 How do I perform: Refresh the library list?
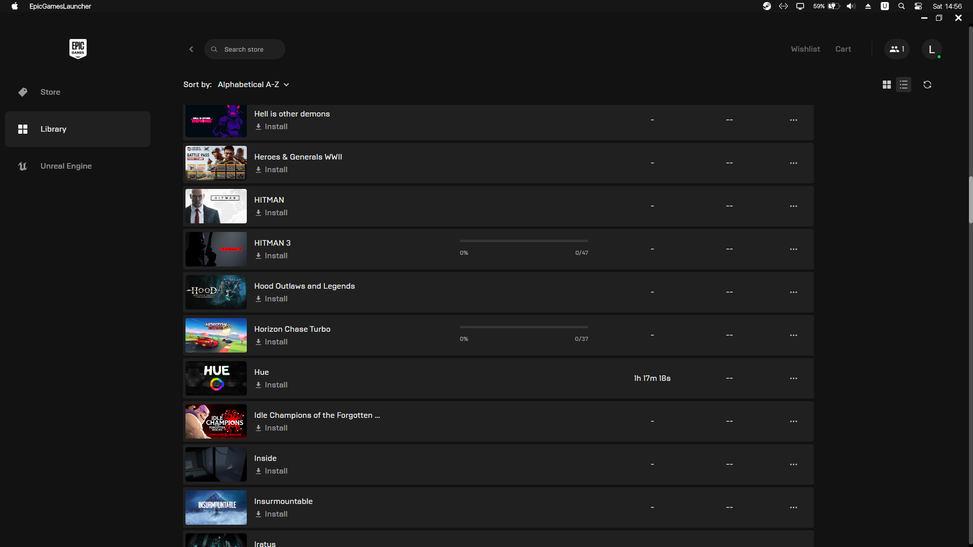pos(927,85)
